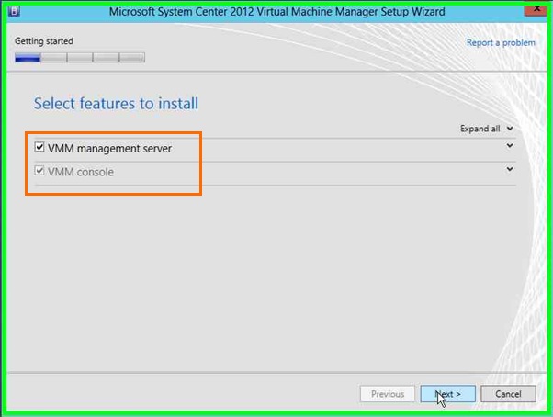Expand the VMM console details chevron
The width and height of the screenshot is (553, 417).
510,169
